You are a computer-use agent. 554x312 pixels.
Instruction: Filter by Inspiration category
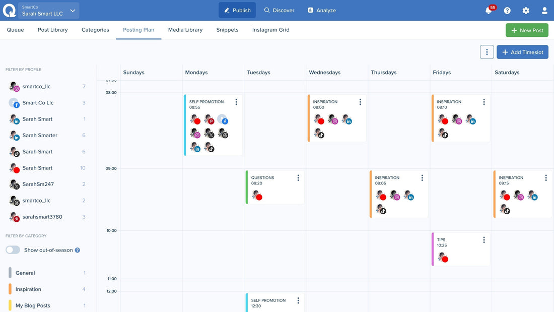[x=47, y=289]
